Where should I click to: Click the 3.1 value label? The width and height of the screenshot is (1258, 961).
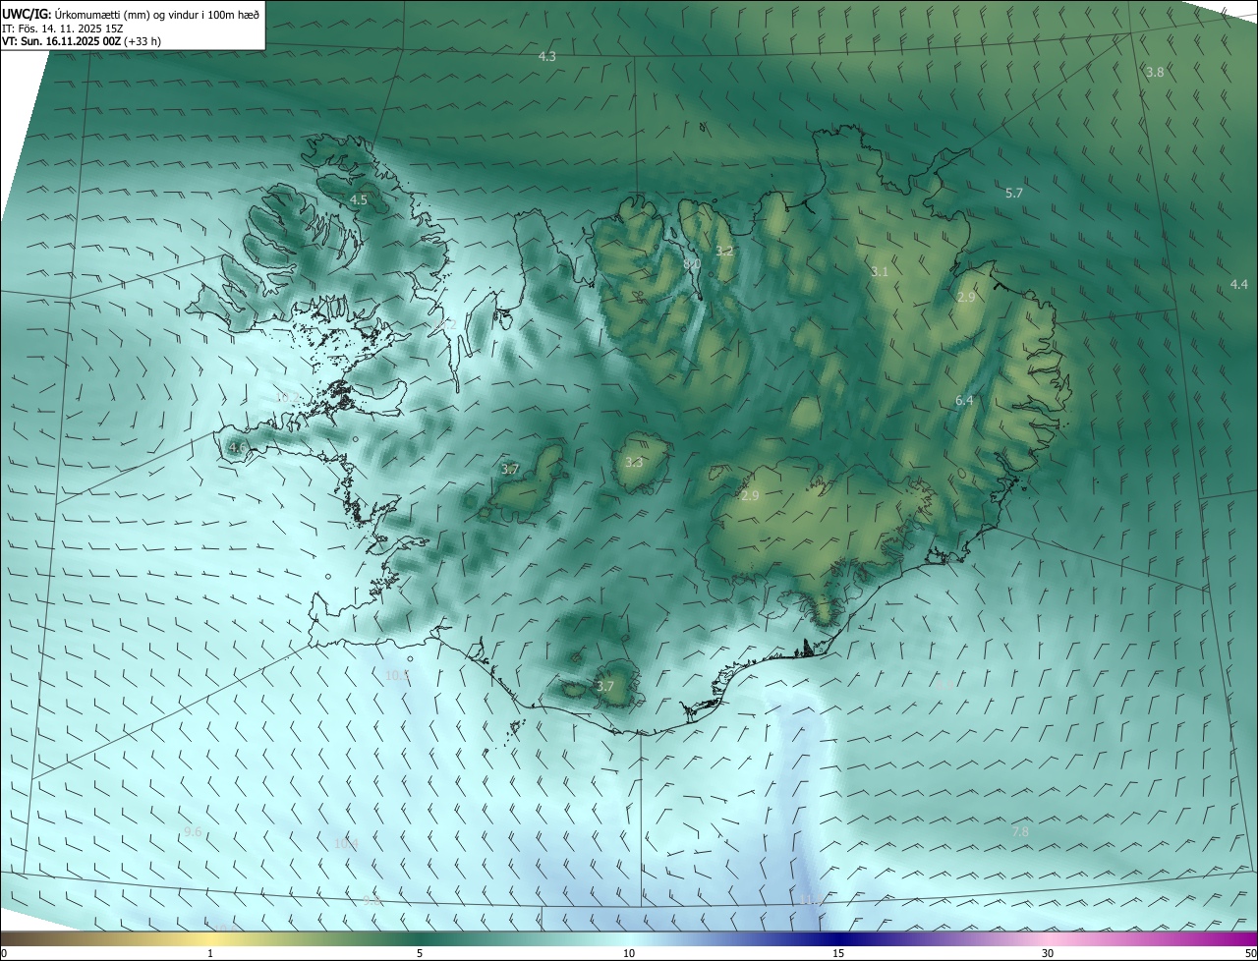[880, 272]
